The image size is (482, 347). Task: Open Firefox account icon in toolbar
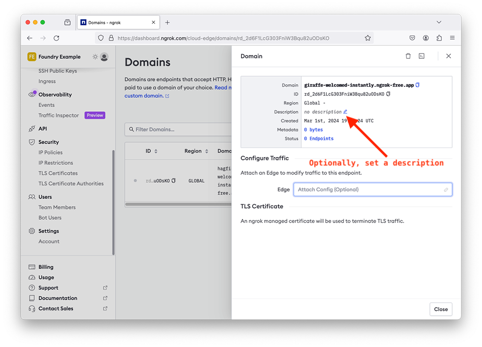point(426,38)
